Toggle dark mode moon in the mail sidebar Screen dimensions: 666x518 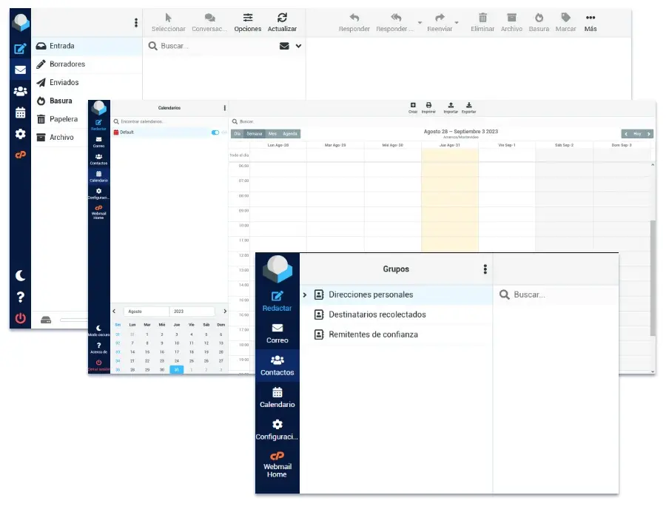coord(20,275)
